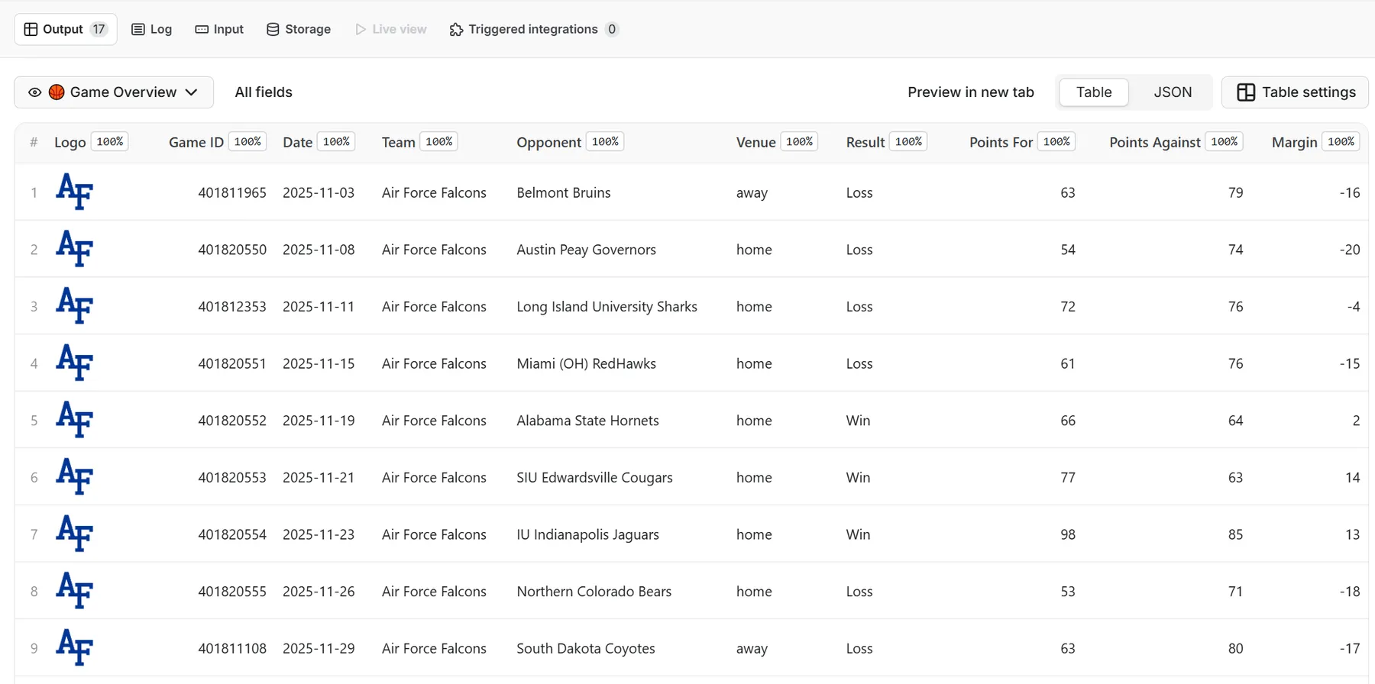Image resolution: width=1375 pixels, height=684 pixels.
Task: Select Points Against value 85
Action: (x=1235, y=534)
